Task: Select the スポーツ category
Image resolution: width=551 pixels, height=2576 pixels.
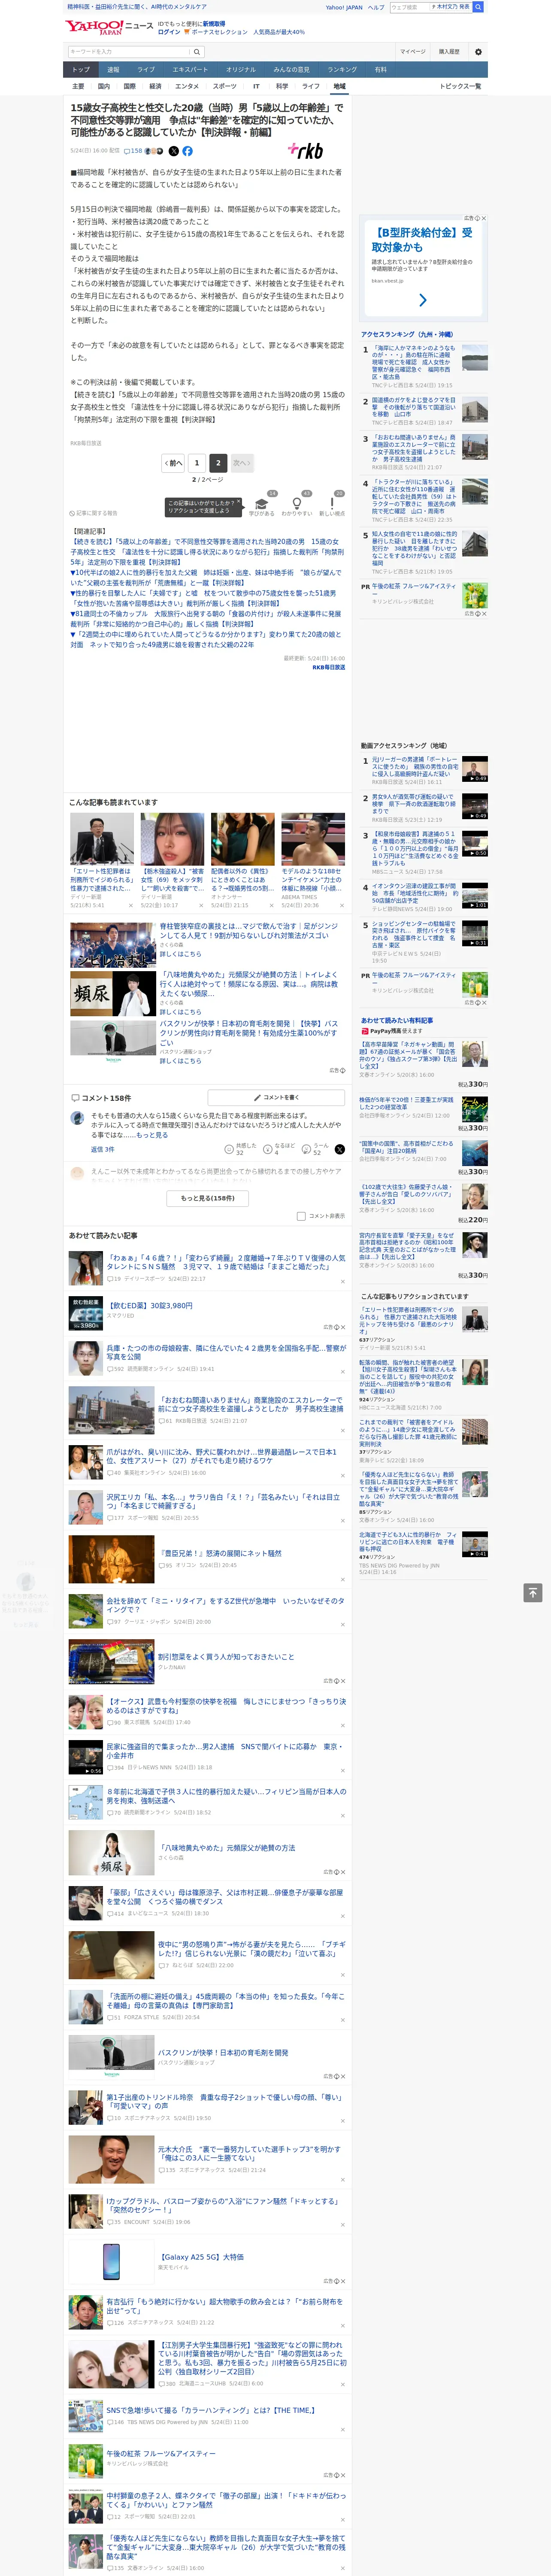Action: [225, 86]
